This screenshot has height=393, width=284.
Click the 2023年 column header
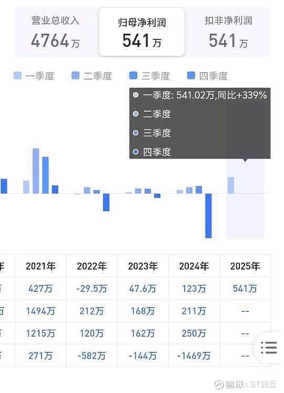point(143,266)
